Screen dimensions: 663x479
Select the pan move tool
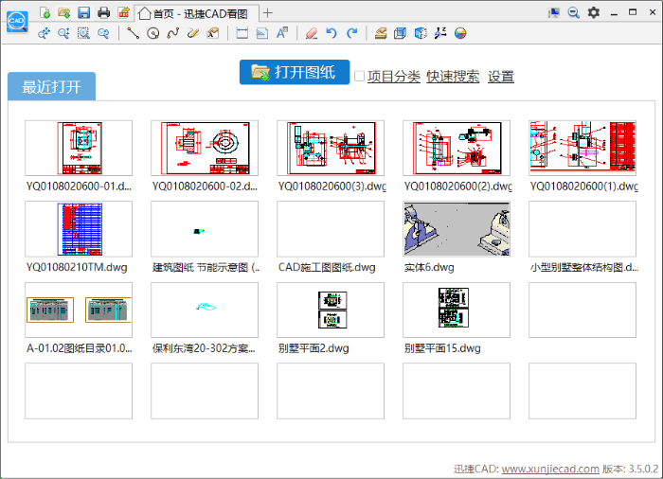tap(44, 33)
